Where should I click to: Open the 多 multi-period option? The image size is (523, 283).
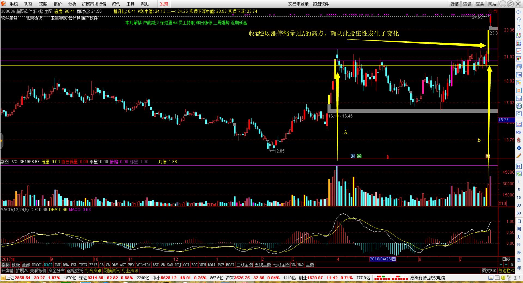pos(519,252)
